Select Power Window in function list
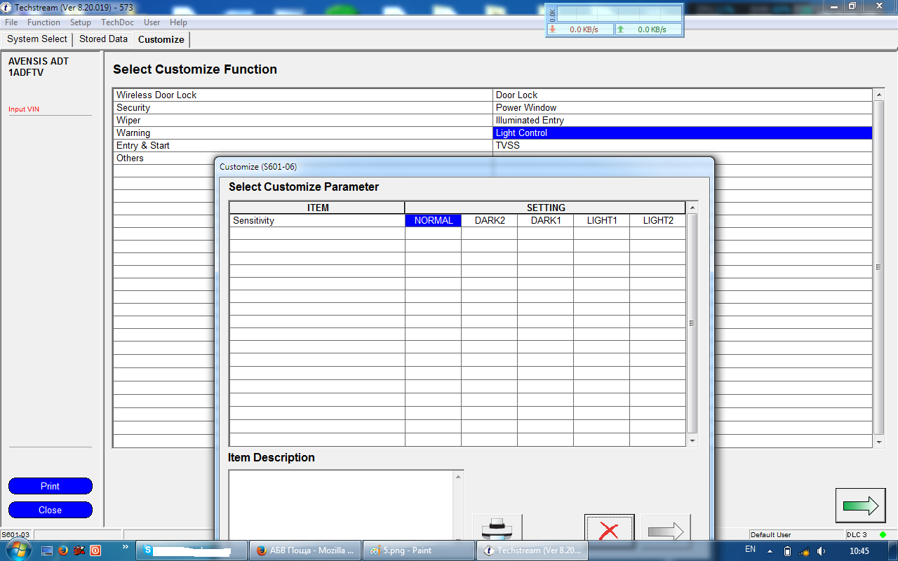Screen dimensions: 898x561 [x=525, y=107]
